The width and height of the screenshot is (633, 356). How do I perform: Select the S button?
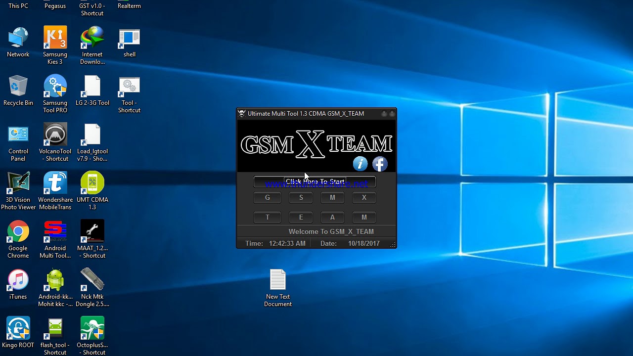pyautogui.click(x=301, y=198)
